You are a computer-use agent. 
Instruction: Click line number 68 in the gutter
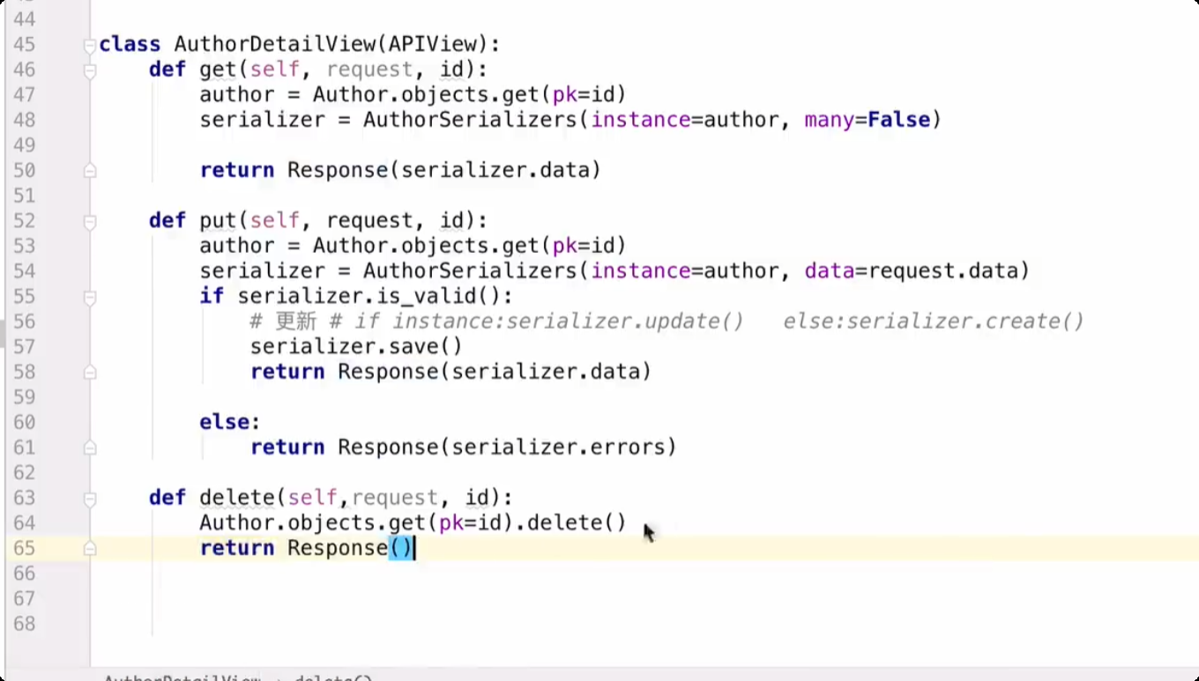click(x=25, y=624)
